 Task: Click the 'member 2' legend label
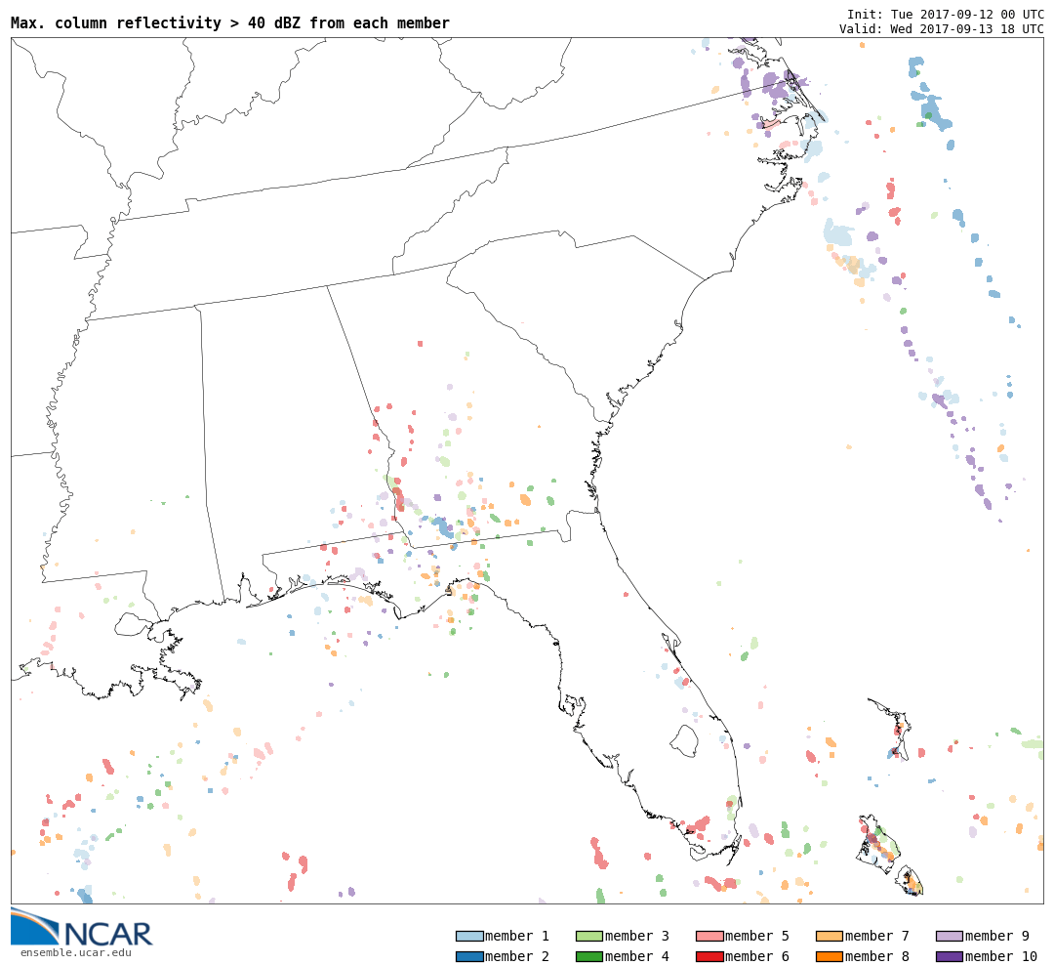pyautogui.click(x=517, y=956)
